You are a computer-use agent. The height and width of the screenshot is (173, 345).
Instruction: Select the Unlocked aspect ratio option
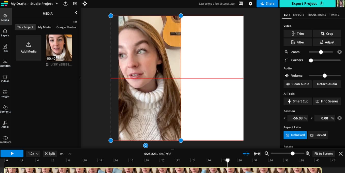pos(295,135)
